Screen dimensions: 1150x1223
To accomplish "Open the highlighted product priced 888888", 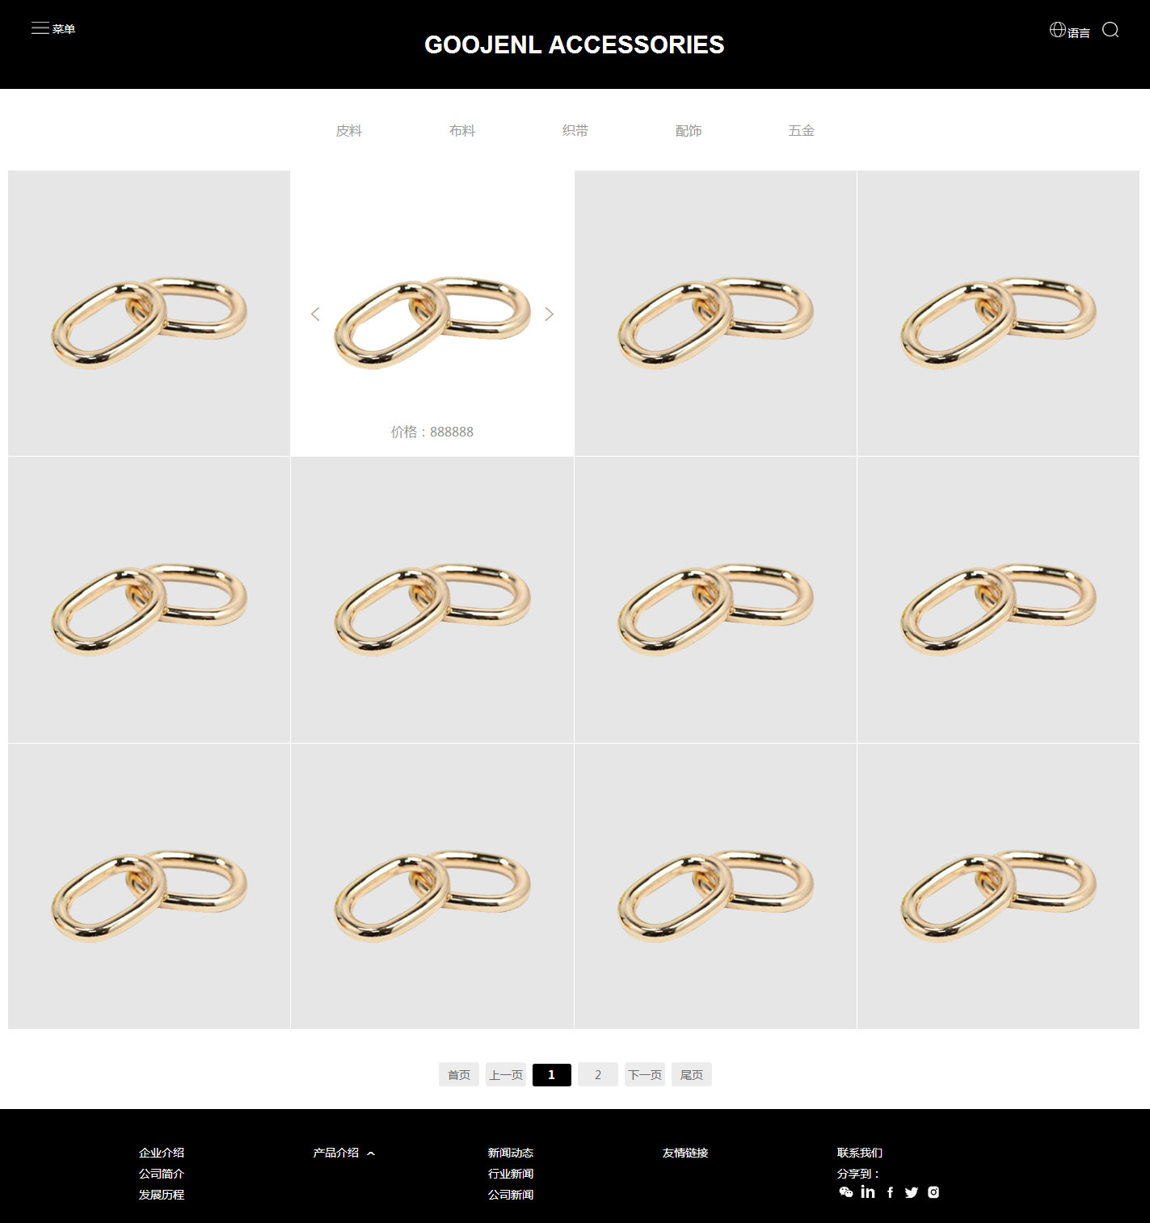I will [432, 313].
